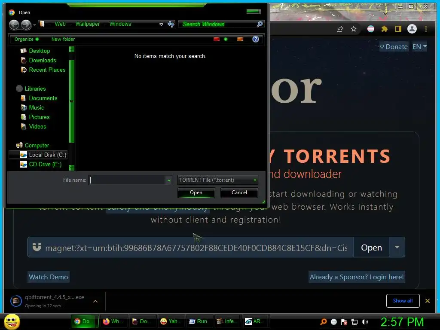Select the Web breadcrumb in address bar
440x330 pixels.
[60, 24]
